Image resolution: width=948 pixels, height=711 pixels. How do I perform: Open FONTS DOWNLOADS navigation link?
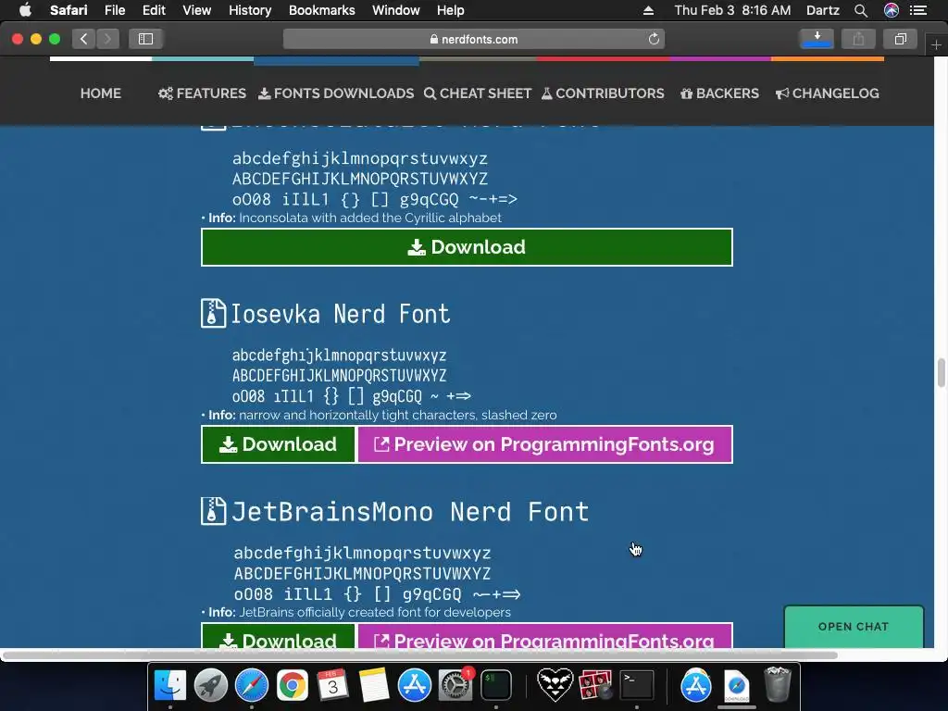[x=336, y=94]
